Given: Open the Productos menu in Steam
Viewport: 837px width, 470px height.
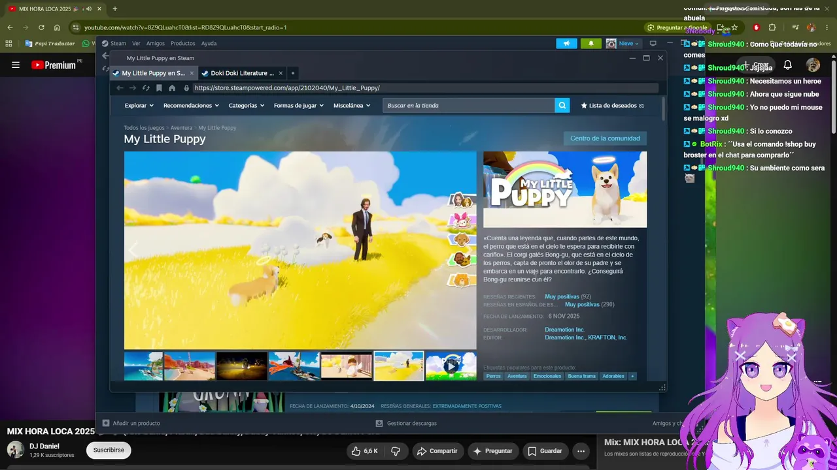Looking at the screenshot, I should click(x=183, y=43).
